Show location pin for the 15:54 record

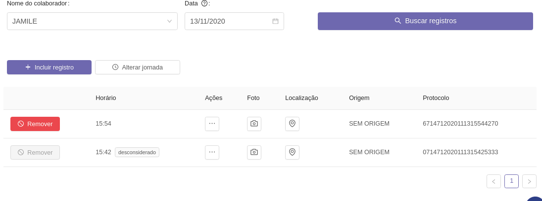pos(292,124)
